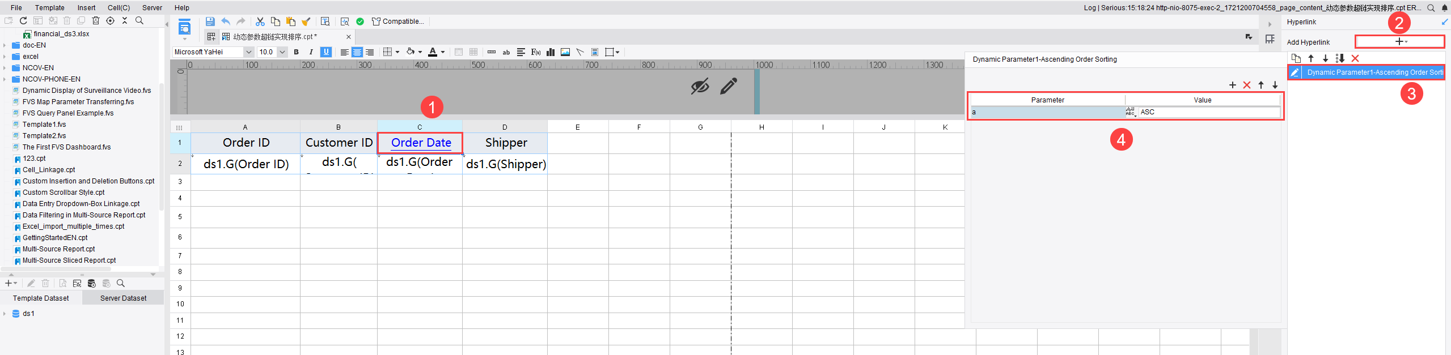Insert a chart into the cell
The height and width of the screenshot is (355, 1451).
tap(551, 52)
